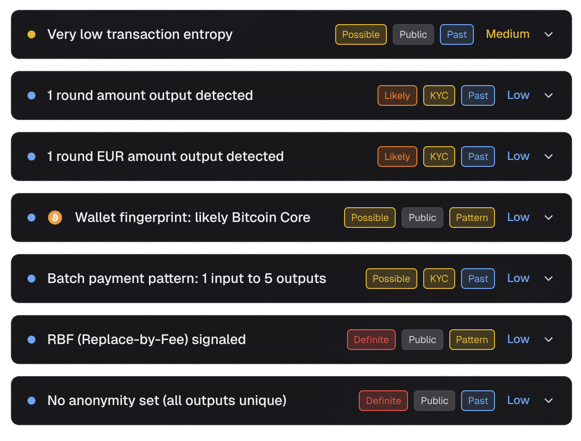Toggle the Public badge on the RBF row

[422, 340]
